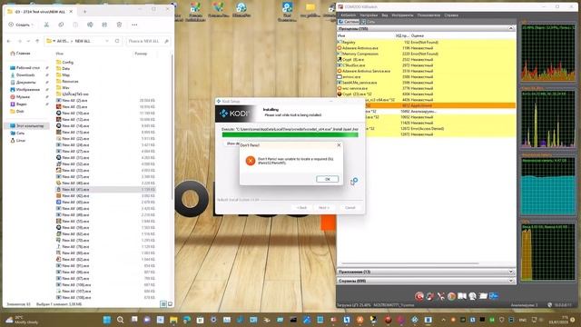Screen dimensions: 581x327
Task: Click the blue rightmost icon in KillSwitch bottom toolbar
Action: point(494,296)
